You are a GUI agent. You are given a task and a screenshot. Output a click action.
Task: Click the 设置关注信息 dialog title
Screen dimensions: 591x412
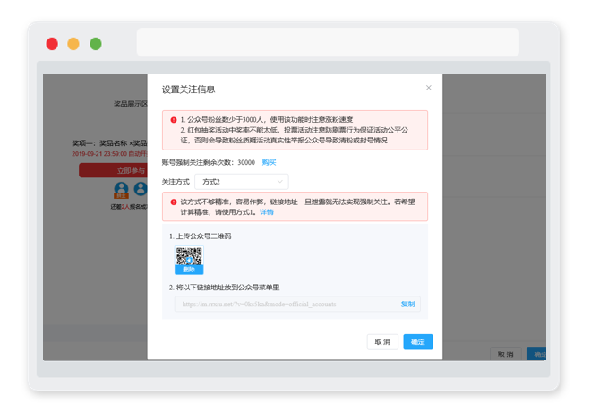click(x=188, y=90)
